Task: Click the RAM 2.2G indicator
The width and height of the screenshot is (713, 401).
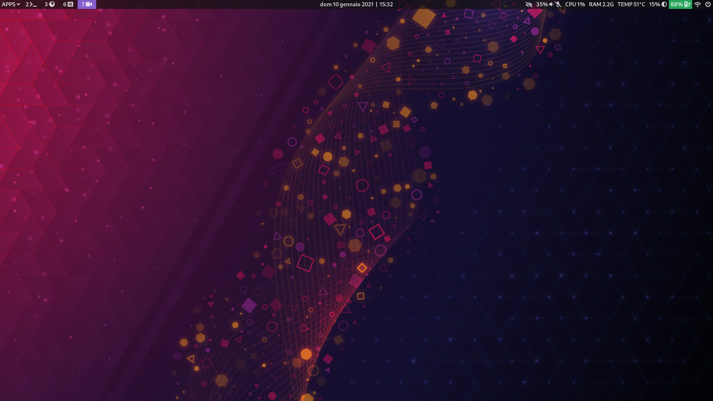Action: click(601, 4)
